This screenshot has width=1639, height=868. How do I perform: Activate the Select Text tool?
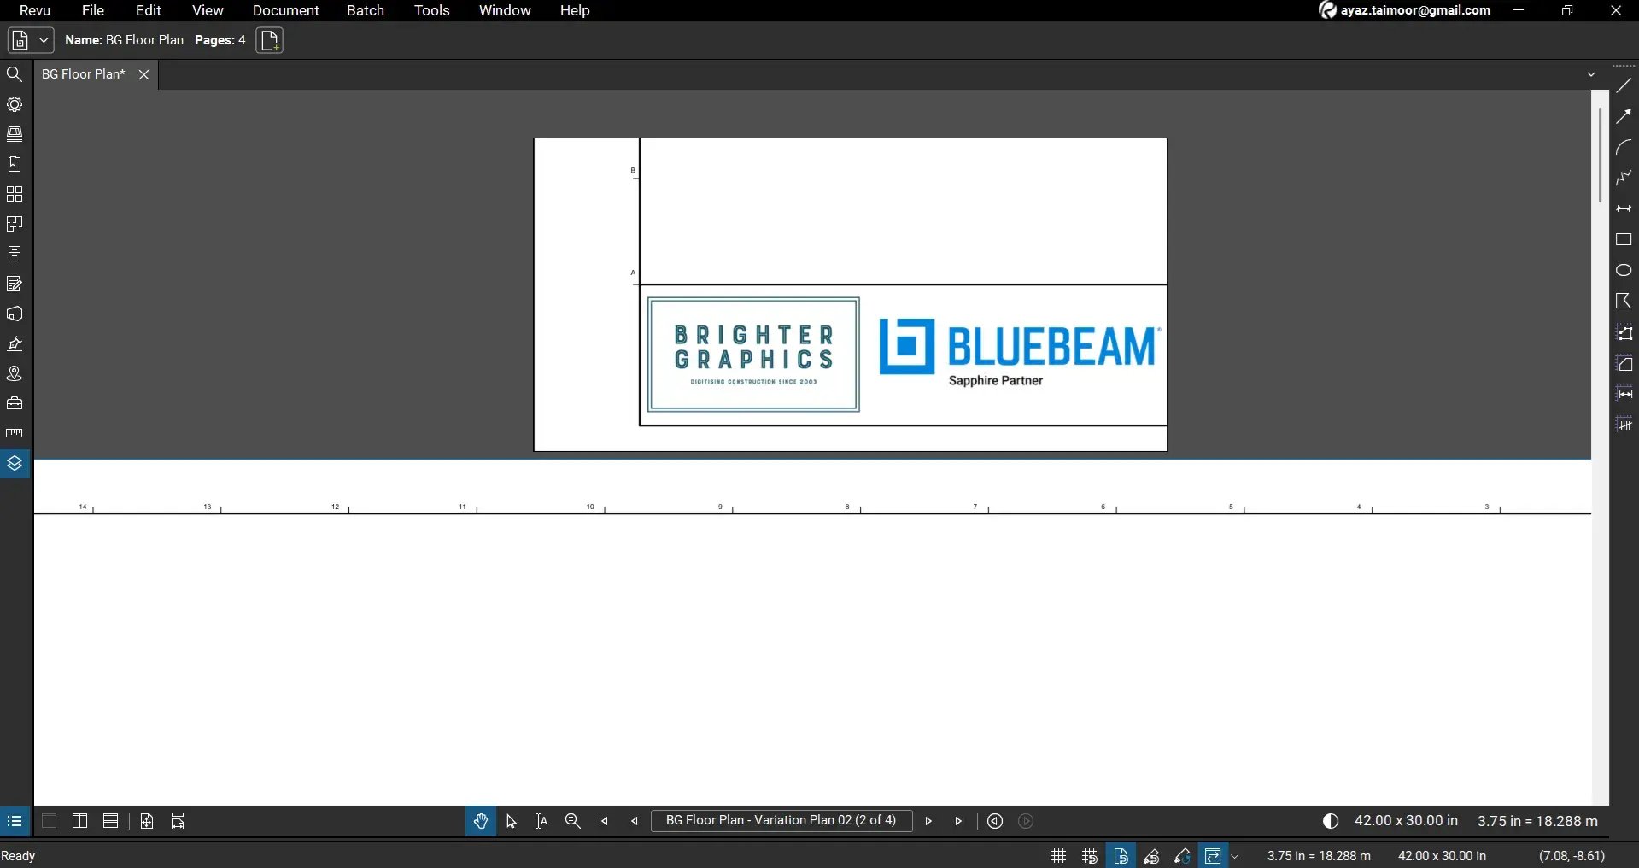(541, 821)
